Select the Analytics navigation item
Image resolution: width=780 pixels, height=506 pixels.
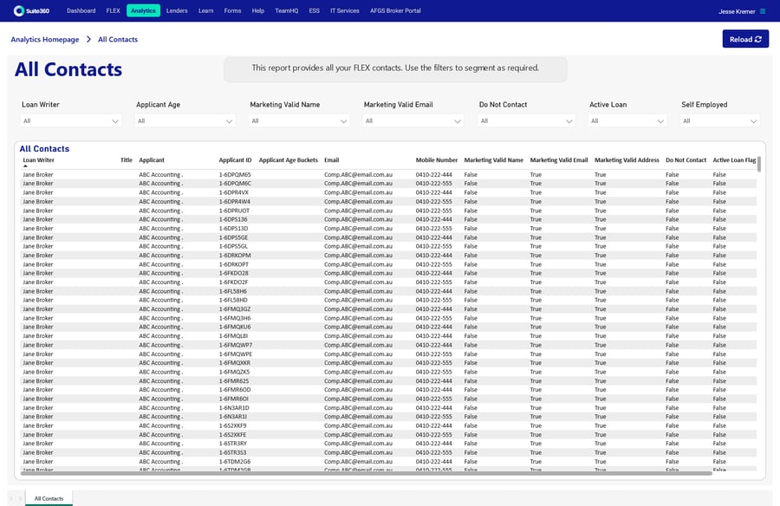coord(143,10)
